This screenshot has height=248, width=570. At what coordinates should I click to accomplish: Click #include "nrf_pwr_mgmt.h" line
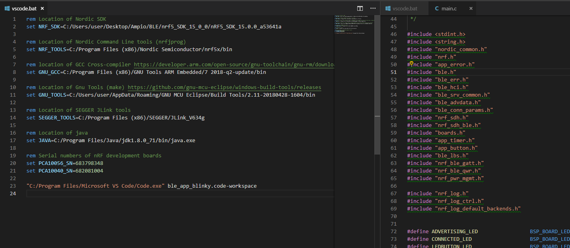click(x=445, y=178)
